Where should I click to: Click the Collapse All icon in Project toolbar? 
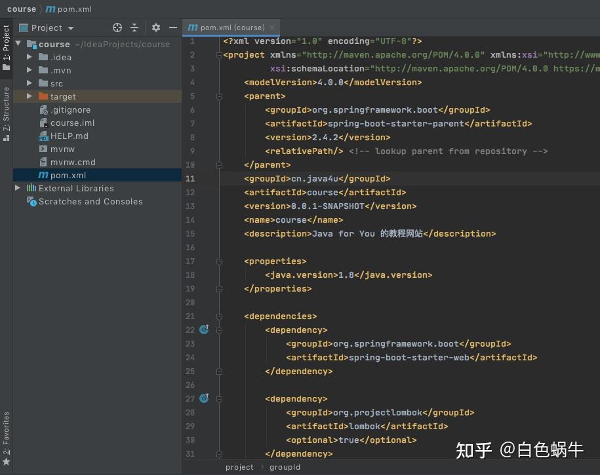click(x=136, y=28)
